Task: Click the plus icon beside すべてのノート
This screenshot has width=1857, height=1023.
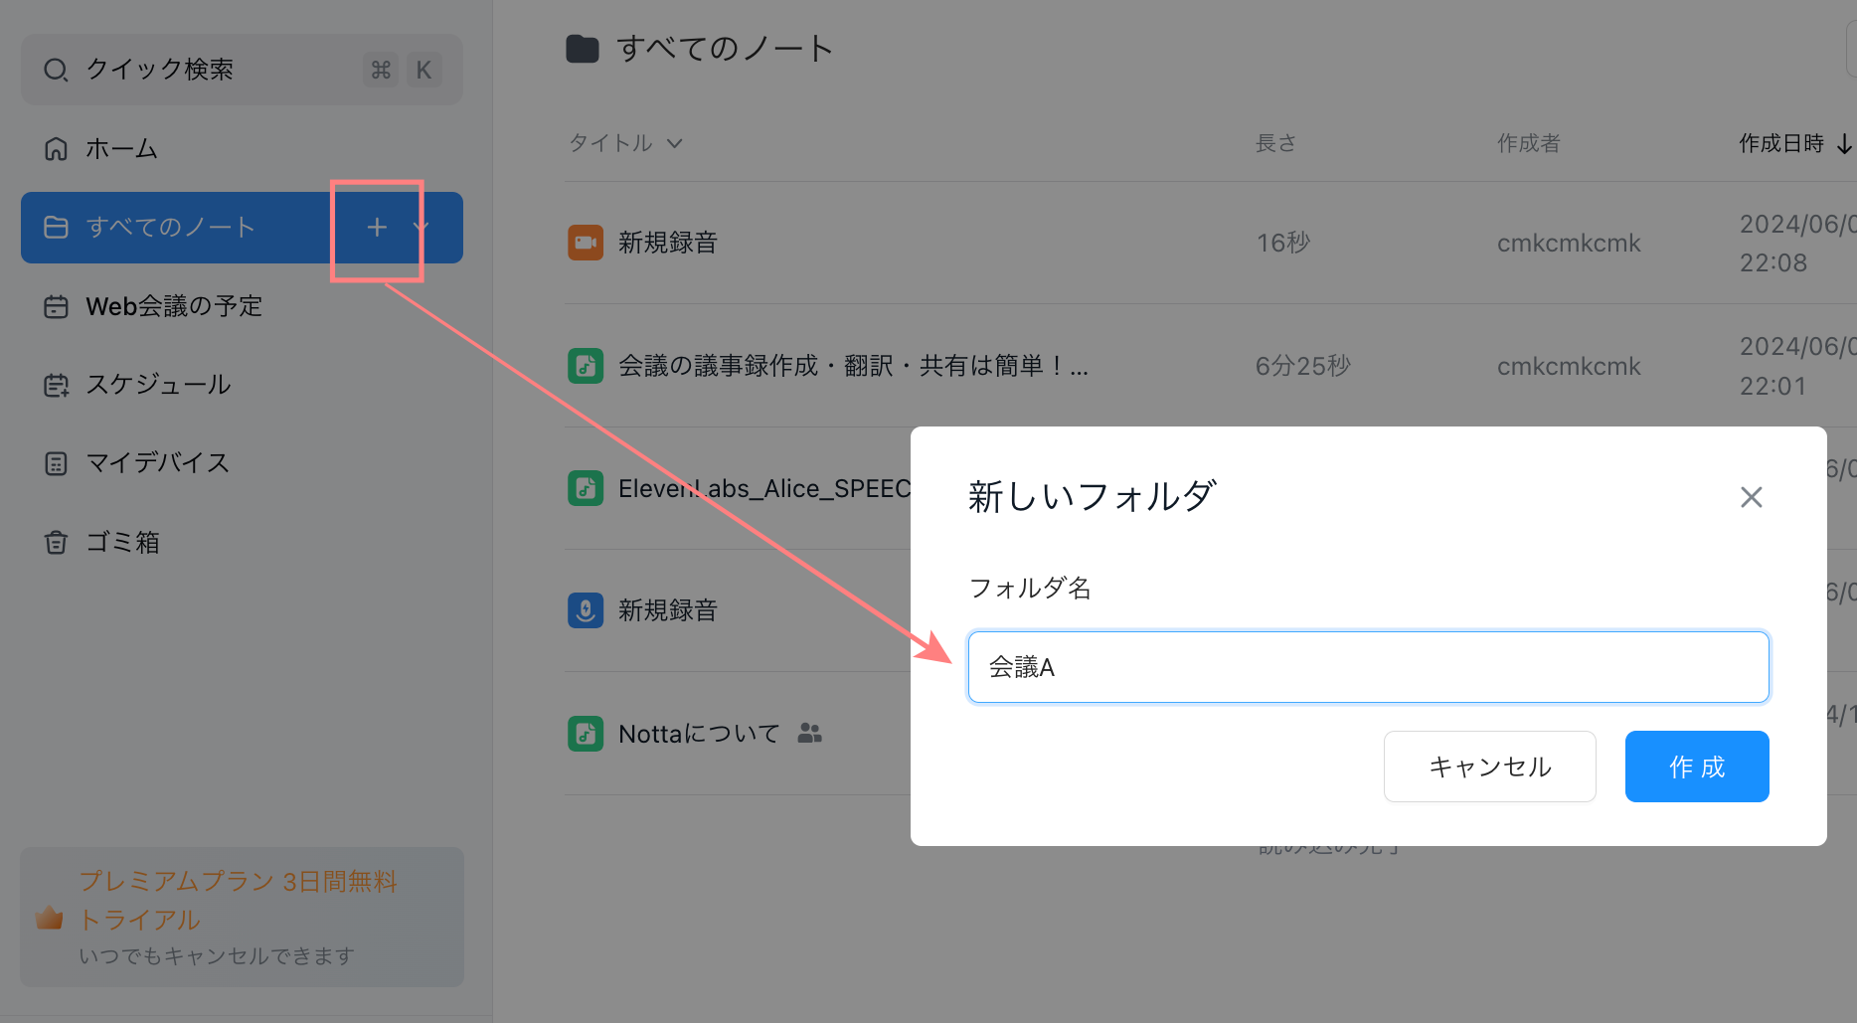Action: (x=377, y=228)
